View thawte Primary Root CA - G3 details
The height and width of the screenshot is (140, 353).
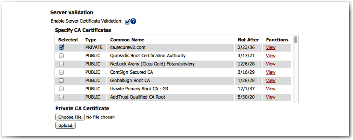point(271,89)
